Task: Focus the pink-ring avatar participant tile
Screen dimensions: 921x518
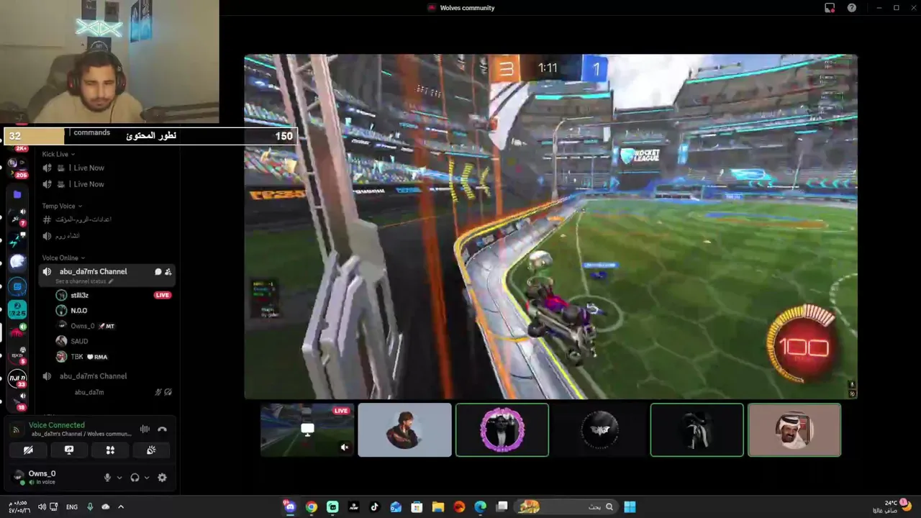Action: (502, 430)
